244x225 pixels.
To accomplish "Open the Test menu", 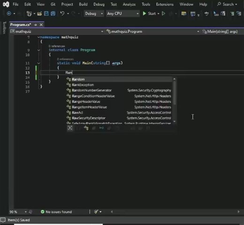I will [x=114, y=4].
